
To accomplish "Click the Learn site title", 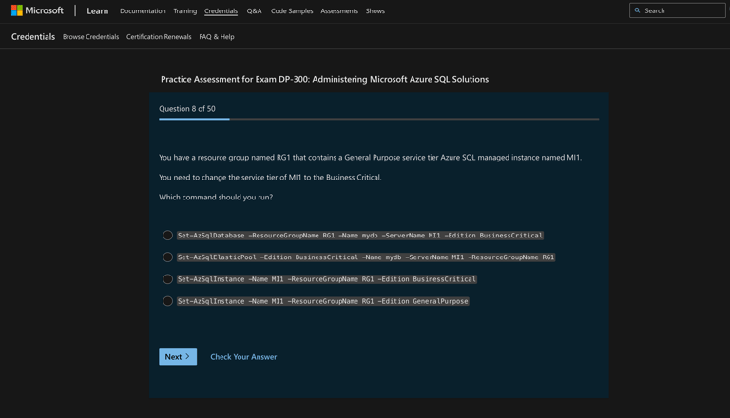I will pos(97,11).
